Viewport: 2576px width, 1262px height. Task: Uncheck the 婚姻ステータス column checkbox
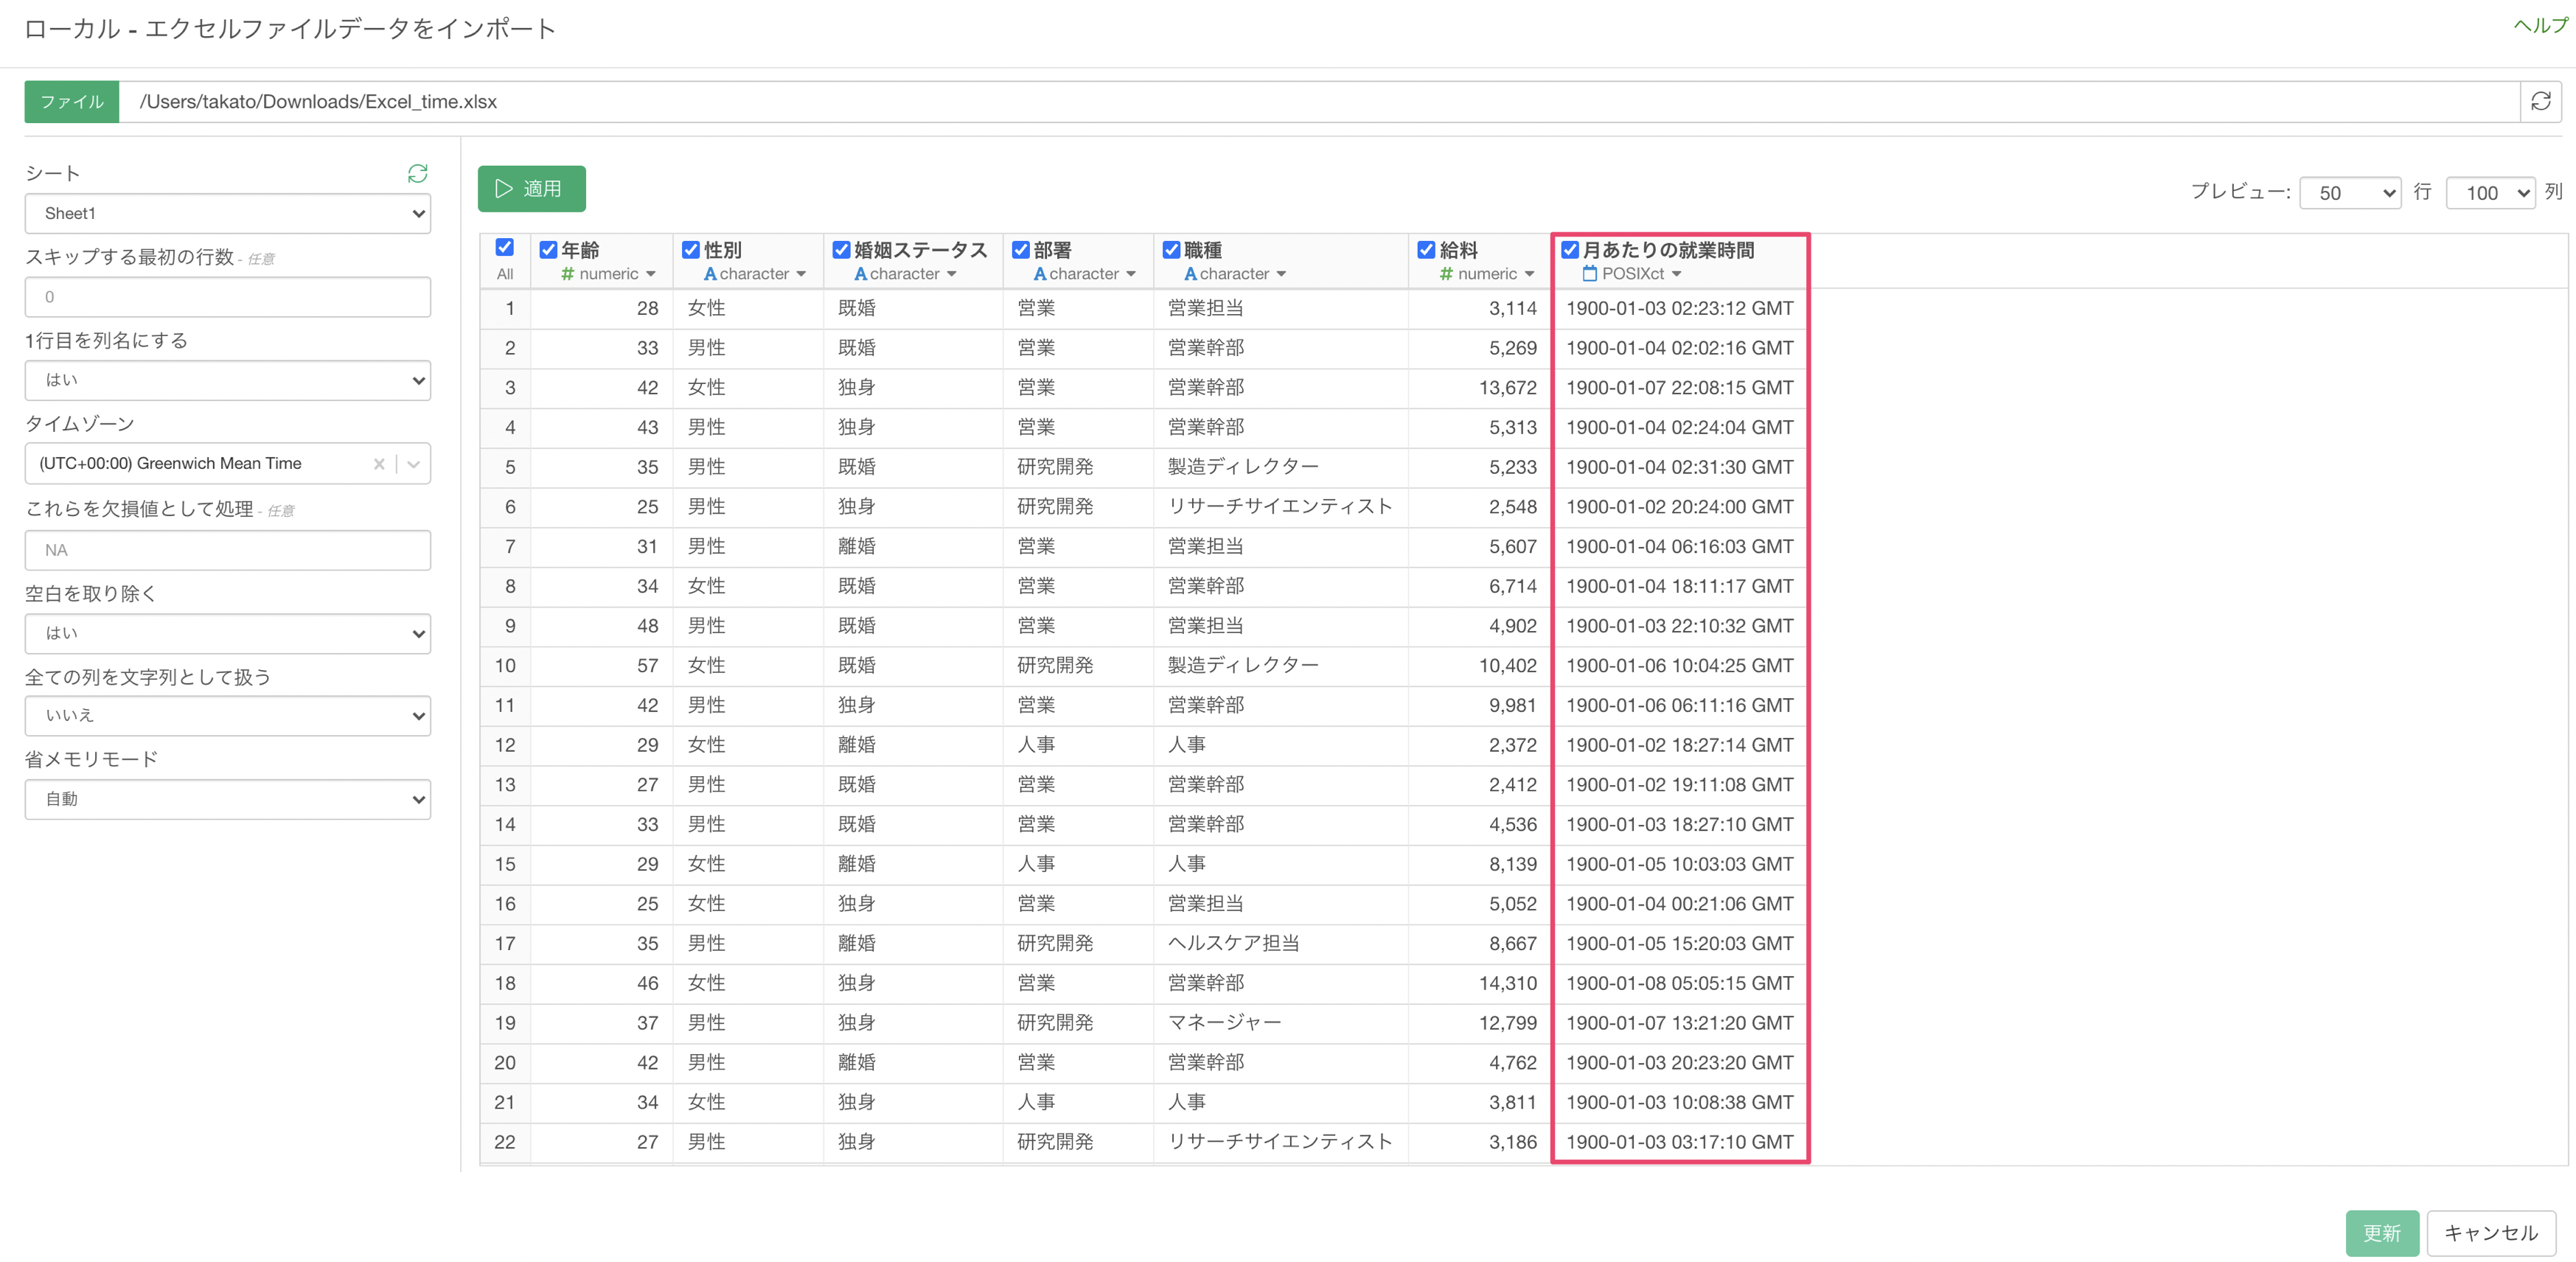point(841,249)
